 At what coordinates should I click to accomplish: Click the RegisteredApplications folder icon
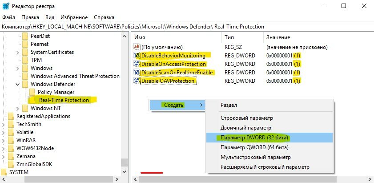coord(11,116)
